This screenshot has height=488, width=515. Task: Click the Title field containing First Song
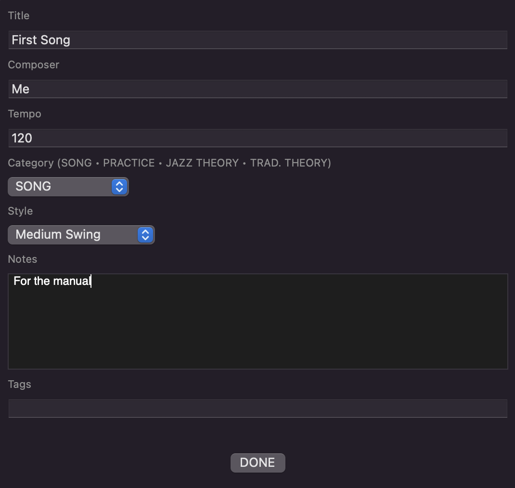point(257,40)
